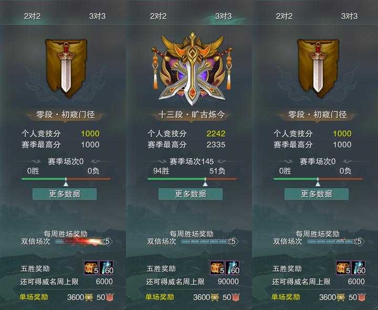Image resolution: width=378 pixels, height=310 pixels.
Task: Click the 十三段·旷古烁今 rank title banner
Action: click(192, 115)
